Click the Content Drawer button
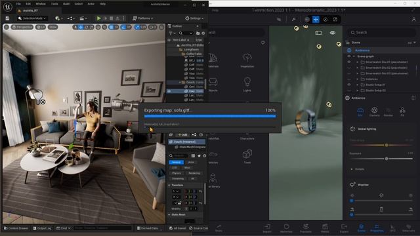Viewport: 420px width, 236px height. 16,228
